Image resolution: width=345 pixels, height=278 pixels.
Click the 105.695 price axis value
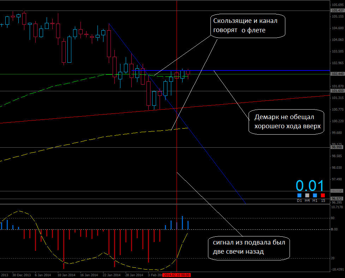point(338,5)
